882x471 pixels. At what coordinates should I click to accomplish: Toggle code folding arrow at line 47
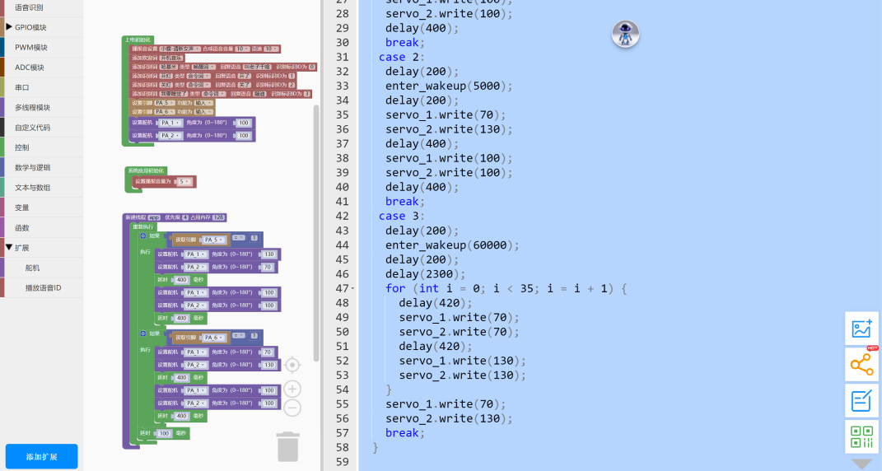click(x=352, y=289)
